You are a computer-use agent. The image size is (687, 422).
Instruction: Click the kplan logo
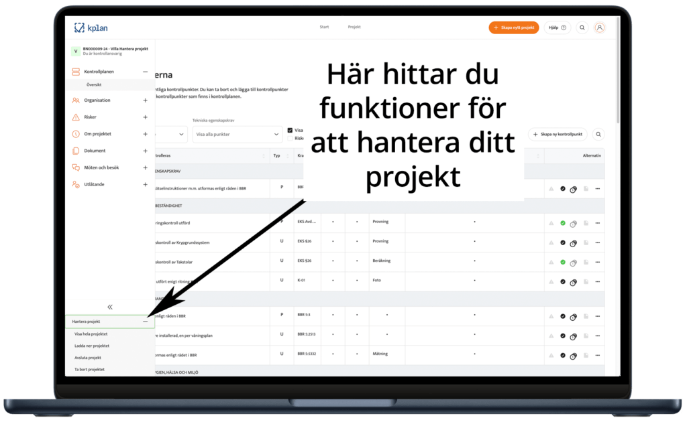[x=91, y=27]
